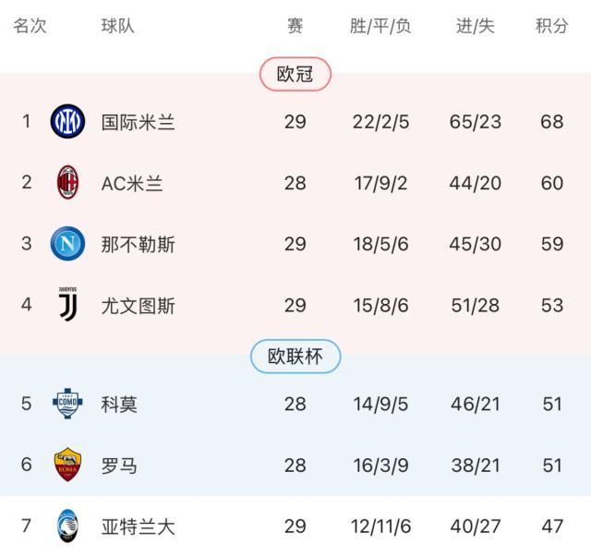Click the AC Milan club logo
The image size is (591, 557).
click(x=67, y=182)
